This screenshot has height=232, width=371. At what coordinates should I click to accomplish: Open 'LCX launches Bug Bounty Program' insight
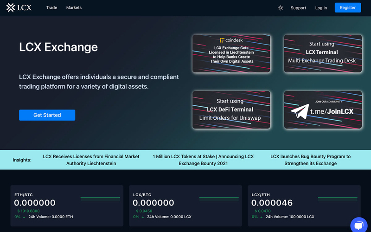coord(310,160)
